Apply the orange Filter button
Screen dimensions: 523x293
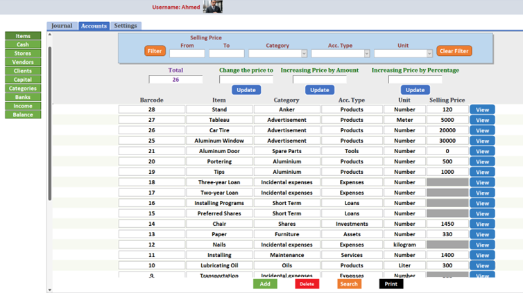[155, 51]
